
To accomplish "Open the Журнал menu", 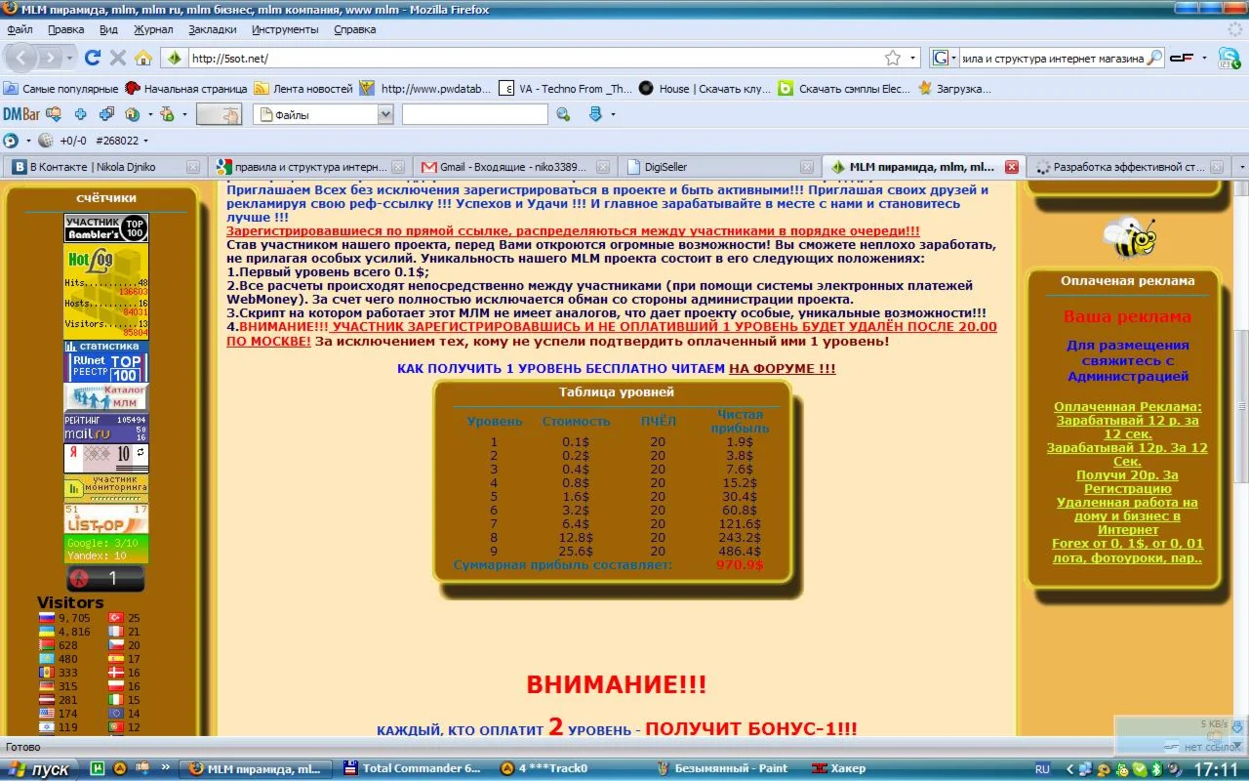I will (x=151, y=29).
